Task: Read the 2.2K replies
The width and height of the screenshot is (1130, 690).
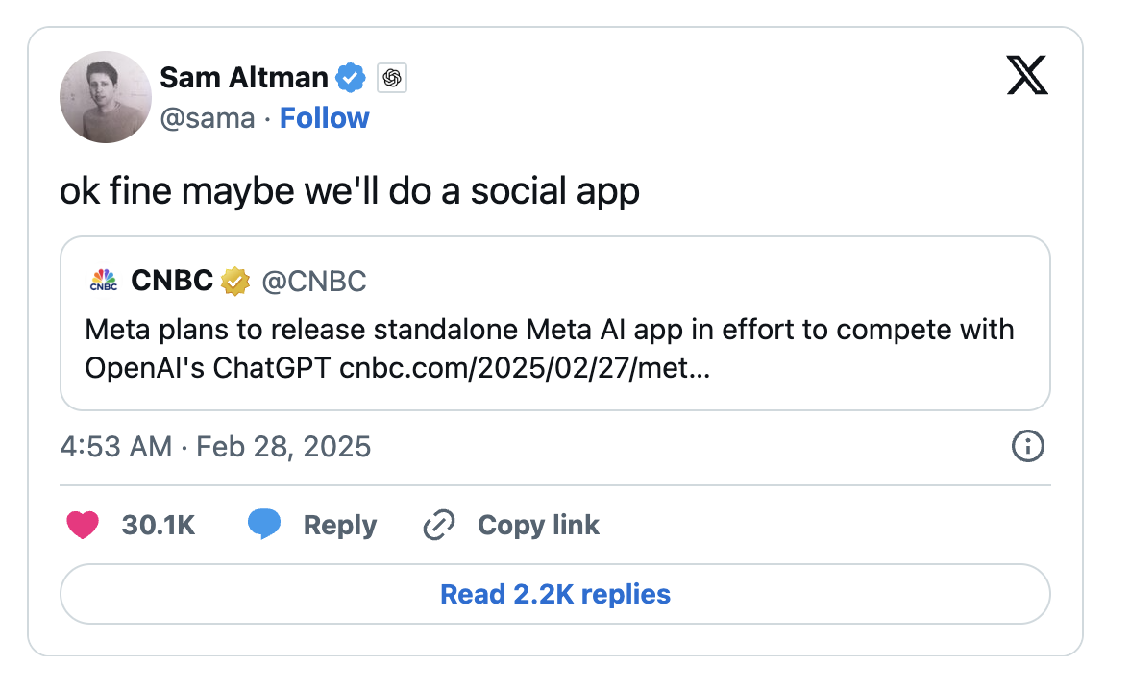Action: 554,594
